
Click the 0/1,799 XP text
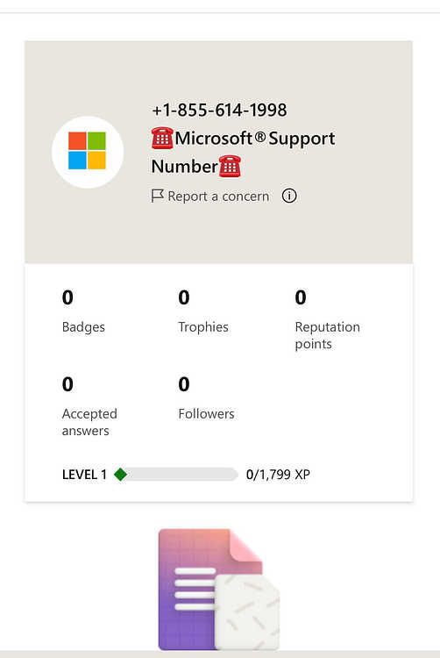tap(278, 475)
